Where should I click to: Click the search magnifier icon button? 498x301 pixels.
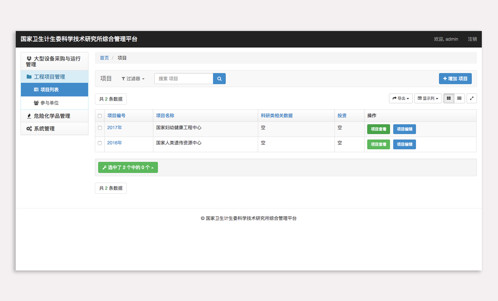(219, 79)
